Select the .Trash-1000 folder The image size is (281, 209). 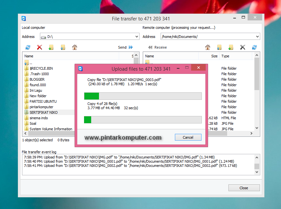tap(39, 74)
